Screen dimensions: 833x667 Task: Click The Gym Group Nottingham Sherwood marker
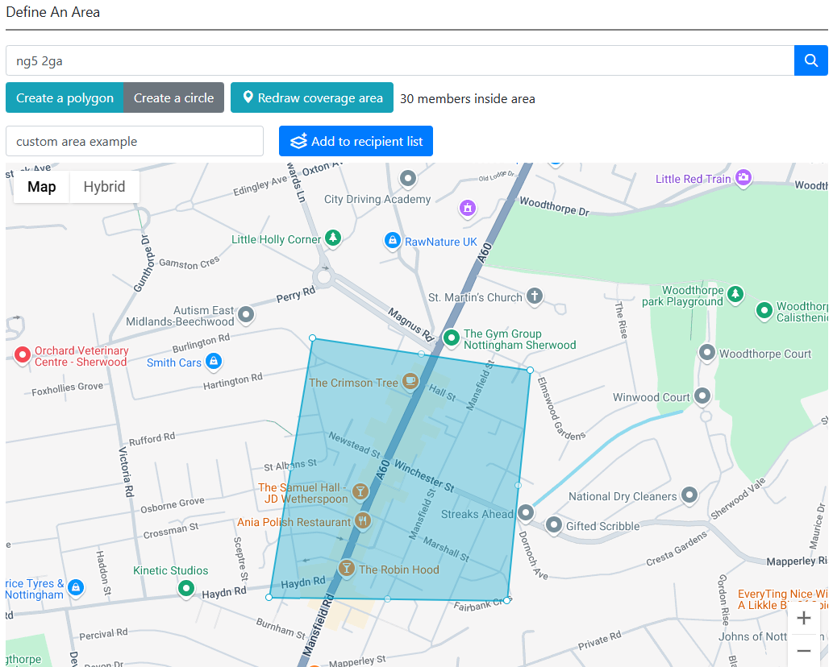[x=452, y=338]
